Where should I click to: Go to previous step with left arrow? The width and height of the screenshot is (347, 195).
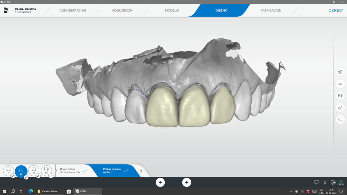click(160, 182)
